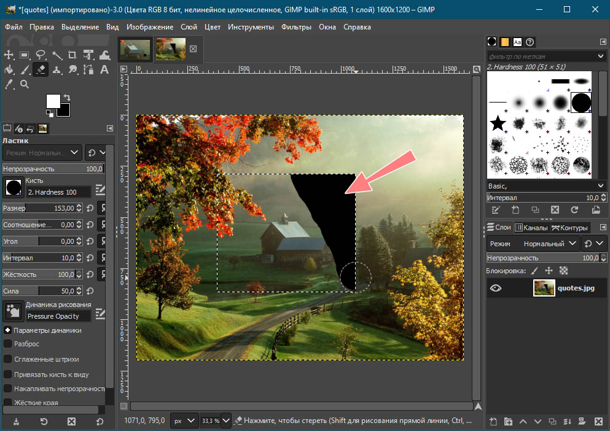Image resolution: width=610 pixels, height=431 pixels.
Task: Click the foreground white color swatch
Action: click(x=52, y=100)
